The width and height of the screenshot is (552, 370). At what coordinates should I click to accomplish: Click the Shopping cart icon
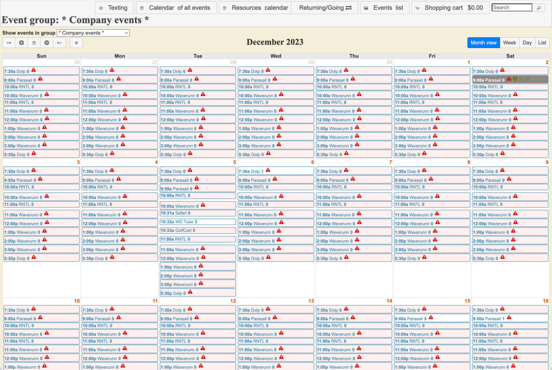click(417, 7)
